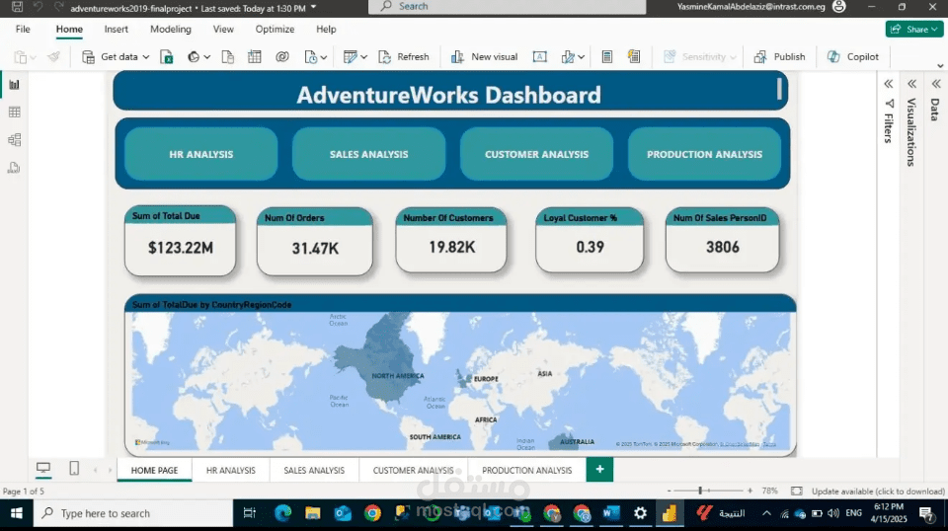948x531 pixels.
Task: Click the Windows Start button
Action: (17, 513)
